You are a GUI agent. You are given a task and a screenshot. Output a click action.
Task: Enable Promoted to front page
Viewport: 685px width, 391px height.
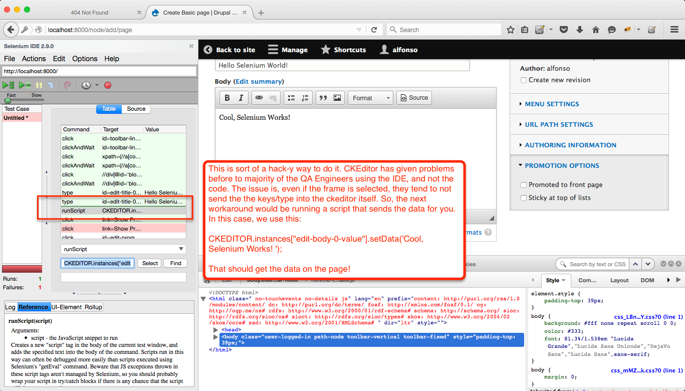524,185
